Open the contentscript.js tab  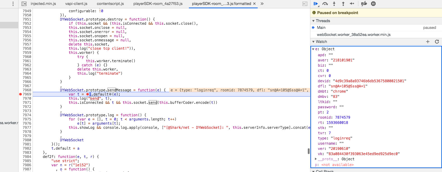110,4
